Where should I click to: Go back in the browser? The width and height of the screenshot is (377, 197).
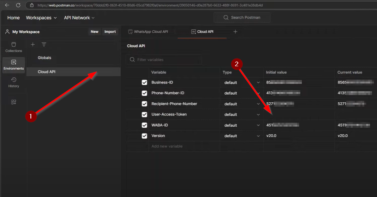(x=7, y=5)
